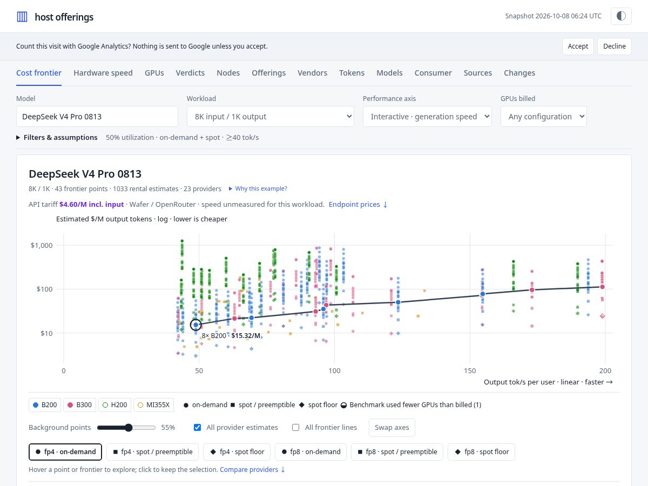Viewport: 648px width, 486px height.
Task: Open the GPUs billed dropdown
Action: (x=544, y=117)
